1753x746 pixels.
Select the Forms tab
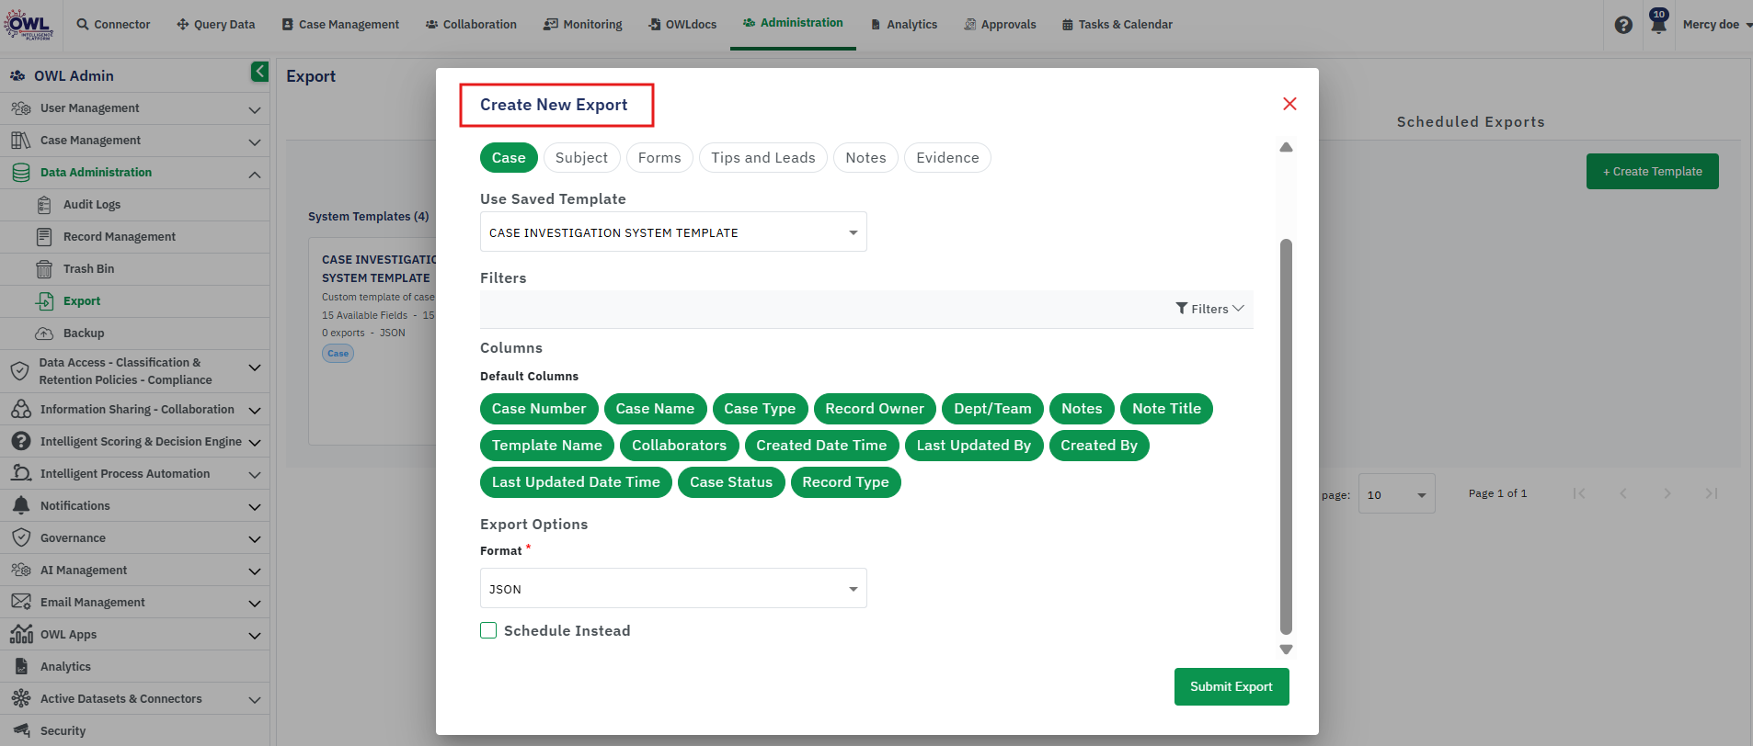[x=659, y=158]
